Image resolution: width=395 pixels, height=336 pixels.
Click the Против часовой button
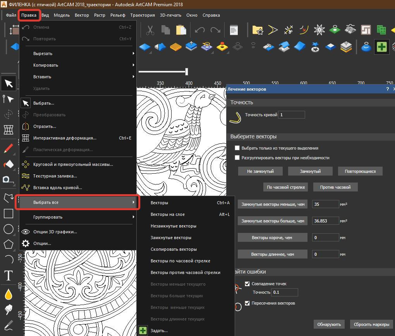335,187
